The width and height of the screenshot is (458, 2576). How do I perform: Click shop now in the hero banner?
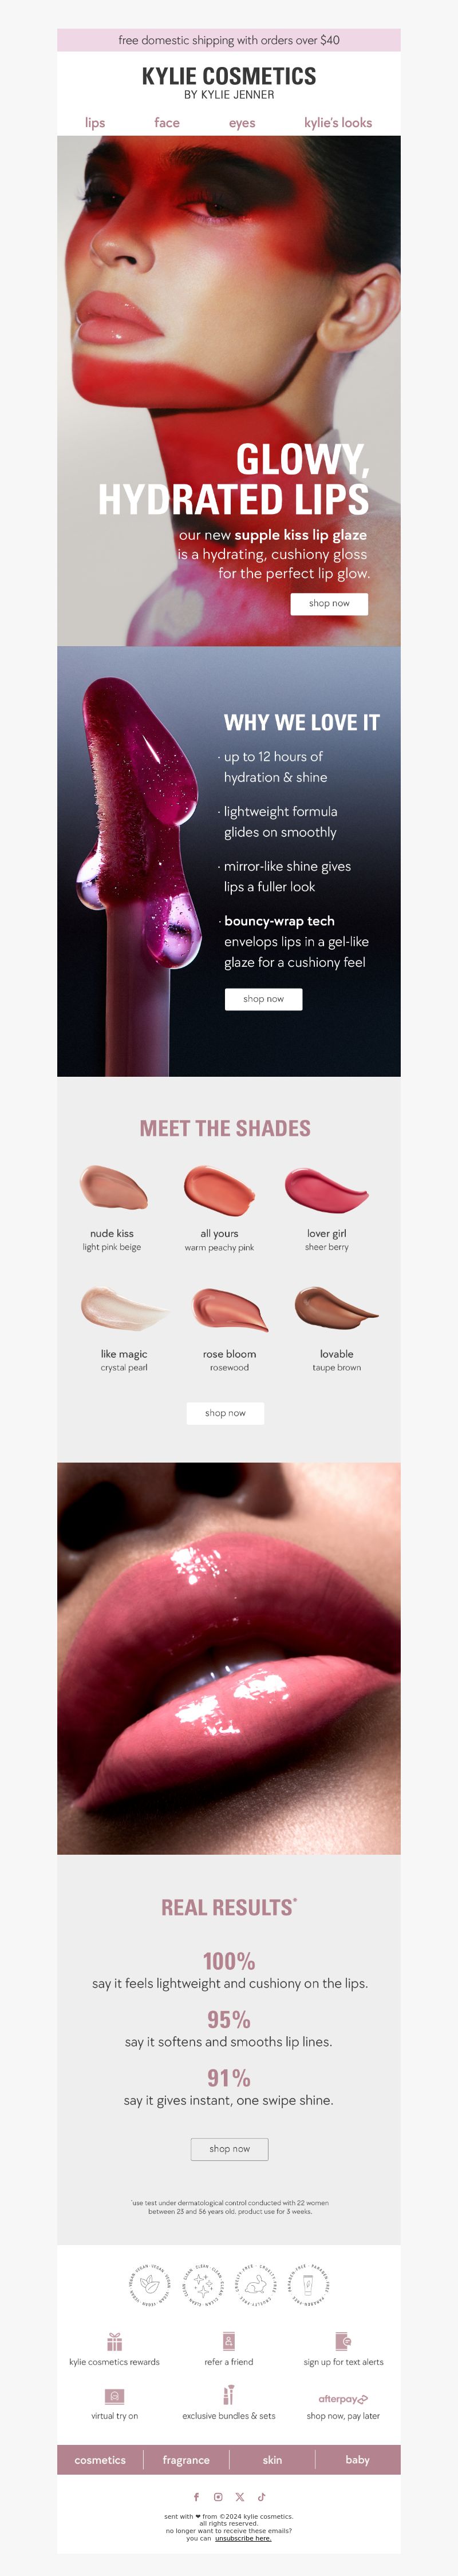tap(329, 604)
